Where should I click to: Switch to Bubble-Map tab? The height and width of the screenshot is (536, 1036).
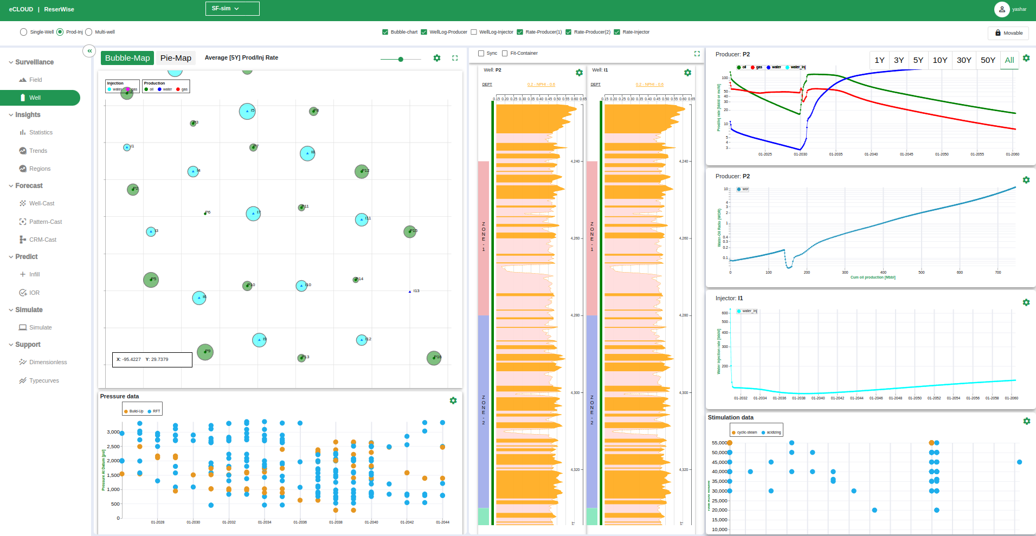click(127, 58)
